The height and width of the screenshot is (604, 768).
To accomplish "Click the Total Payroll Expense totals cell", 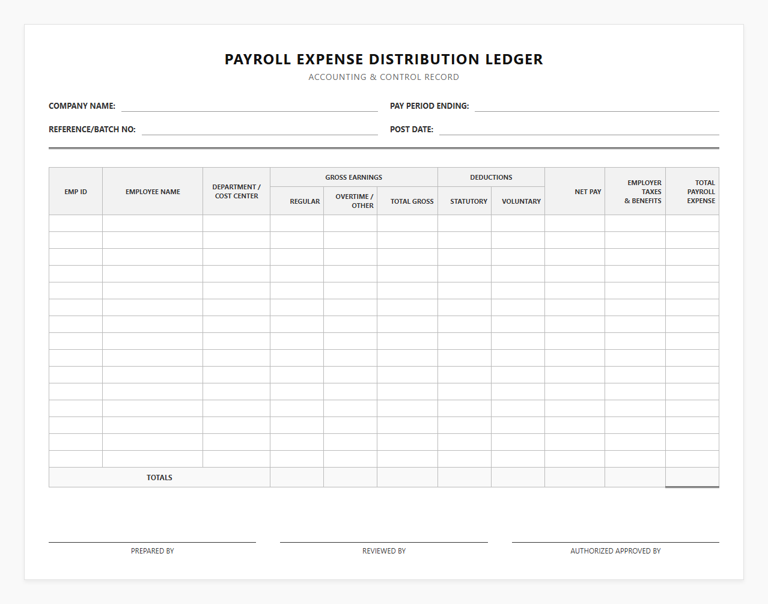I will (x=692, y=477).
